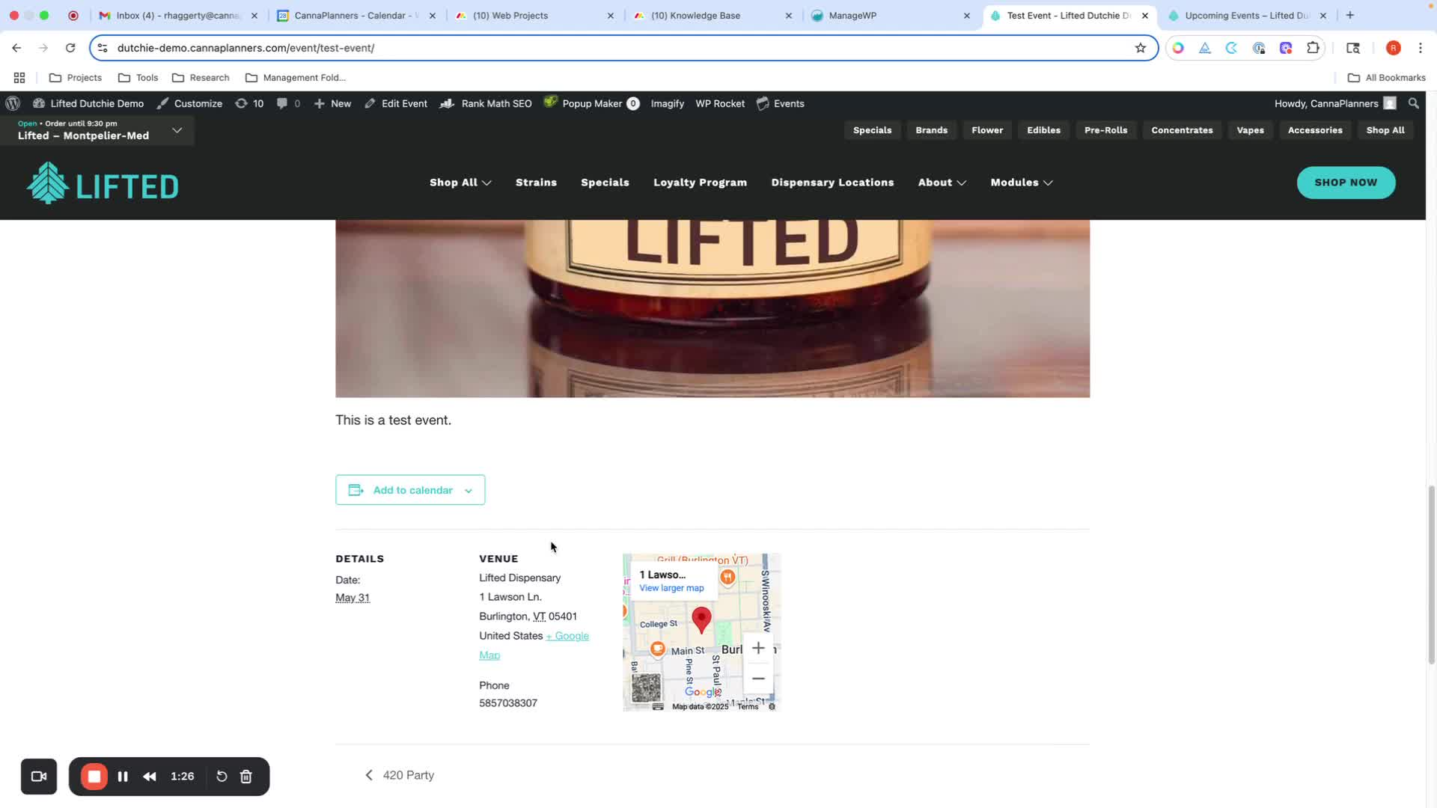
Task: Open the browser Extensions puzzle icon
Action: click(1313, 48)
